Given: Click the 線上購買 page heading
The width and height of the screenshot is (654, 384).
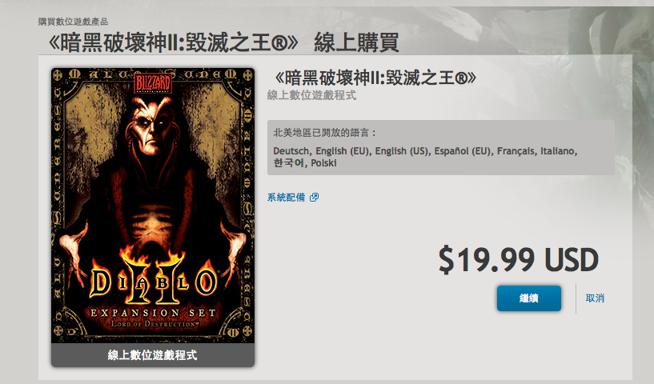Looking at the screenshot, I should click(356, 42).
